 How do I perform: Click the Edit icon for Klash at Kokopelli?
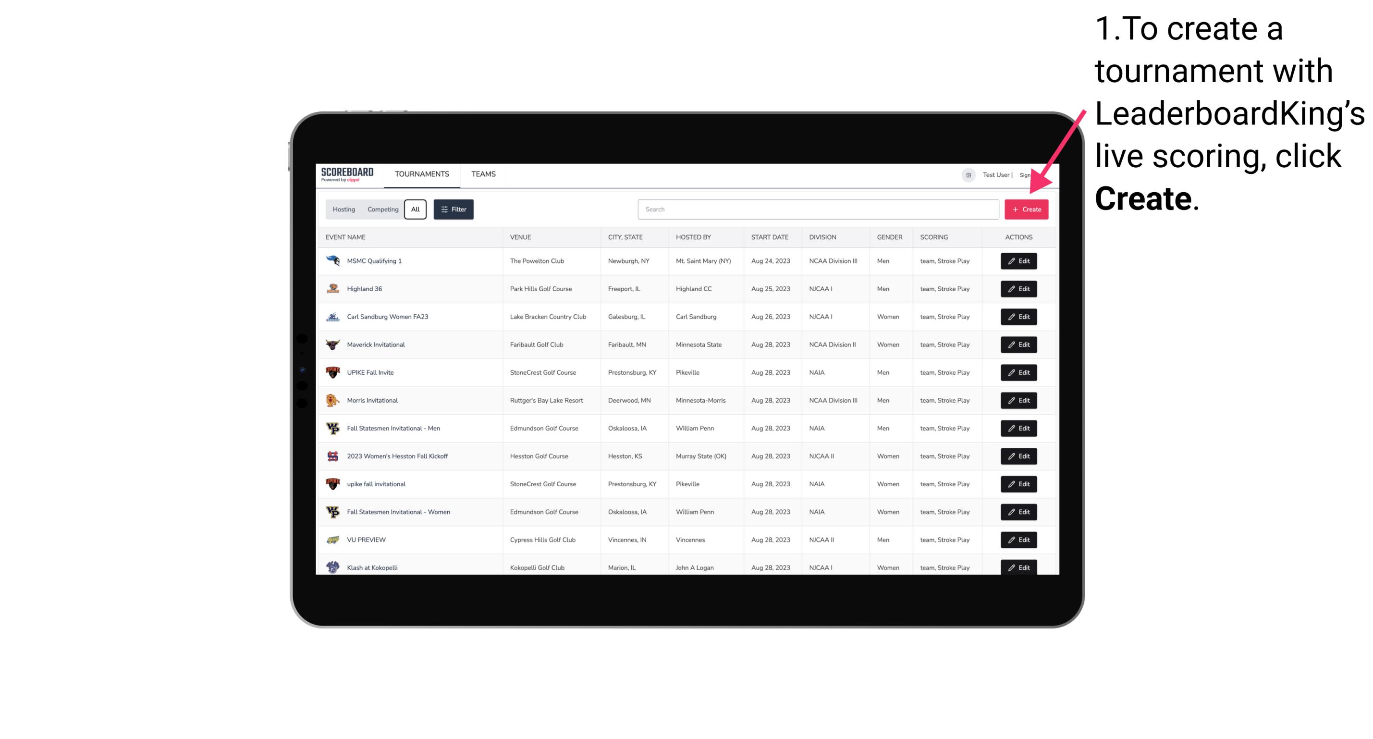click(x=1019, y=567)
